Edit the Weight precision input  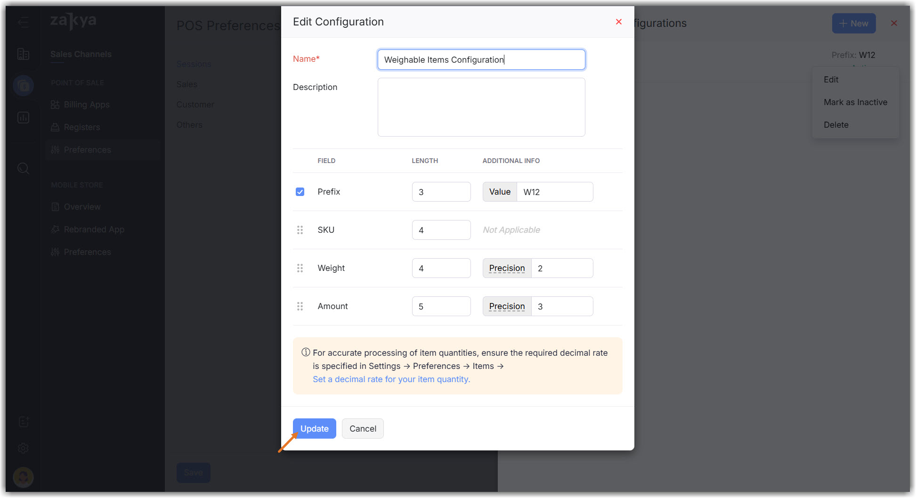click(561, 268)
